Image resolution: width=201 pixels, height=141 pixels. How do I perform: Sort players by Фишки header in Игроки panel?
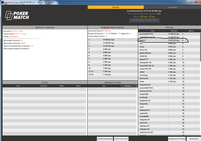[x=174, y=31]
